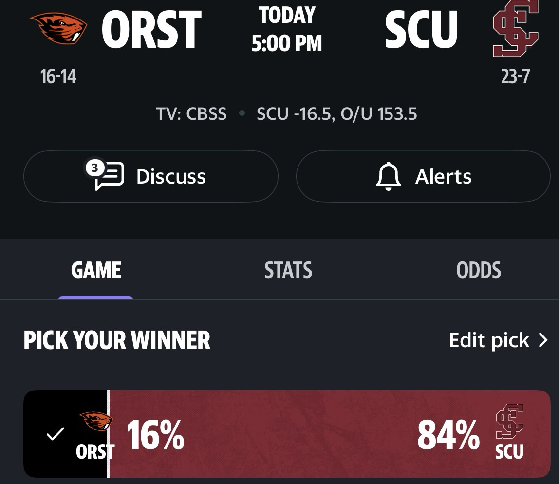Tap the maroon SCU percentage bar

[x=302, y=434]
